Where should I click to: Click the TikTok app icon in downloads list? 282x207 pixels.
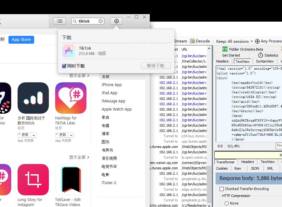pyautogui.click(x=69, y=51)
